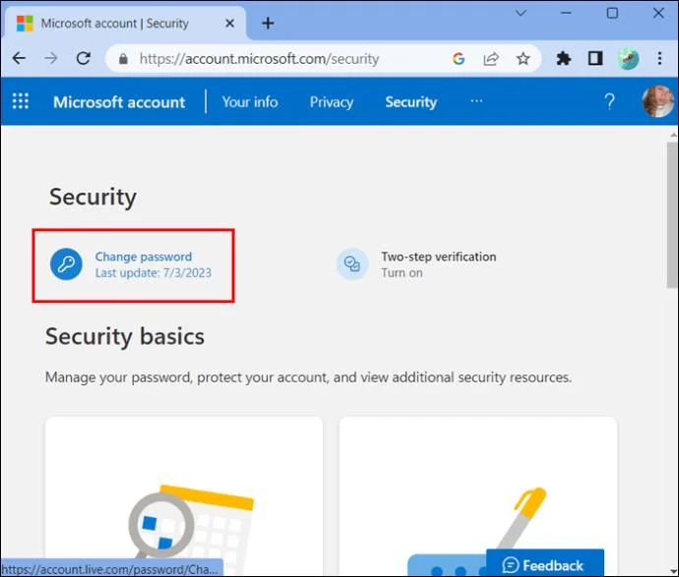
Task: Click the Manage your password description text
Action: coord(308,377)
